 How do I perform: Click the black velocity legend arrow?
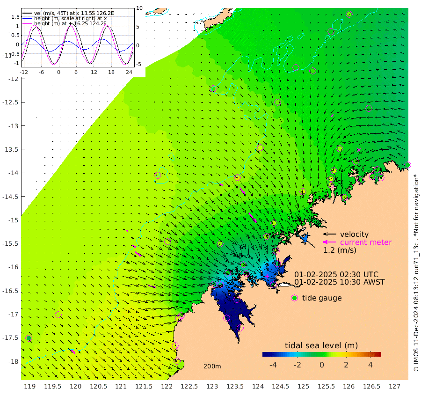(329, 234)
